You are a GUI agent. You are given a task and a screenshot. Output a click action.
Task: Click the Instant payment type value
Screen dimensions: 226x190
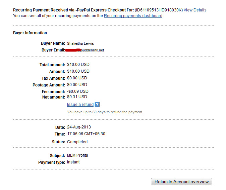[73, 162]
